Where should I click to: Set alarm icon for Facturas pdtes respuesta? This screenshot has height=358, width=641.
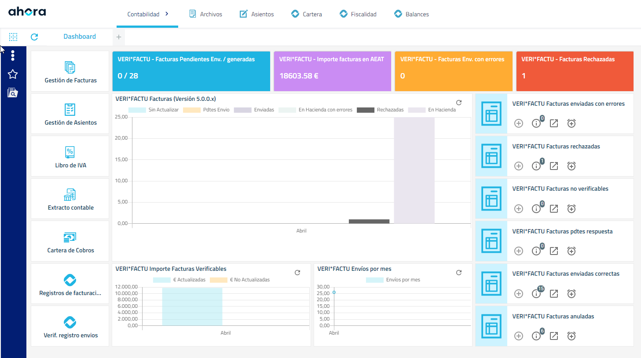coord(571,251)
